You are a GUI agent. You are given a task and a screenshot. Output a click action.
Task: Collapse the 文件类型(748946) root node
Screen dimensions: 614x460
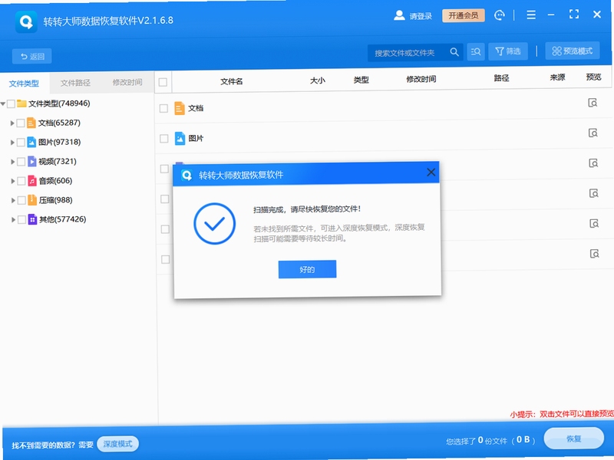tap(3, 103)
